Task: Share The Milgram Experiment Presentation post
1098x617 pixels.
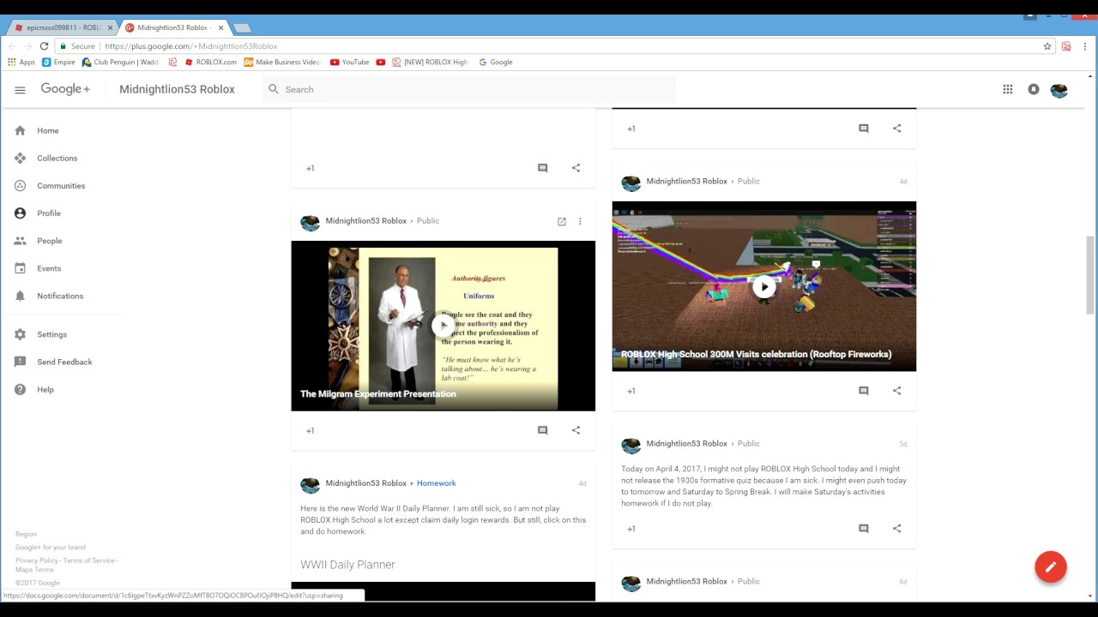Action: pyautogui.click(x=576, y=430)
